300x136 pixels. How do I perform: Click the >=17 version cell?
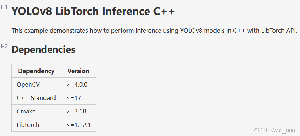78,98
